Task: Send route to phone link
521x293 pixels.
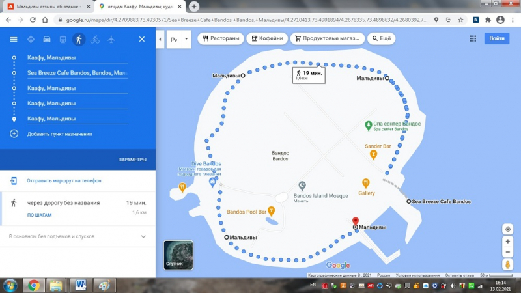Action: tap(64, 181)
